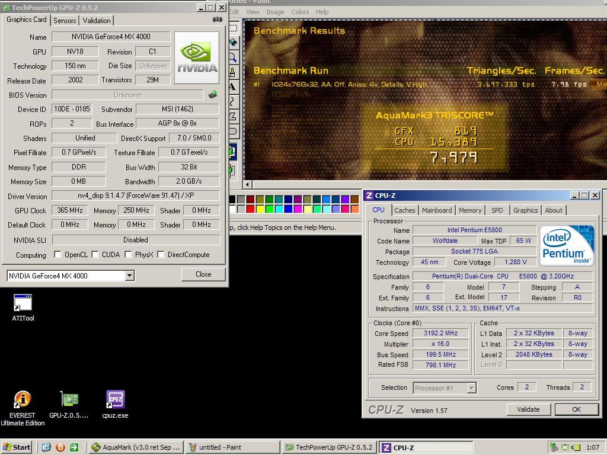607x455 pixels.
Task: Pick the dark red swatch in Paint
Action: (x=251, y=199)
